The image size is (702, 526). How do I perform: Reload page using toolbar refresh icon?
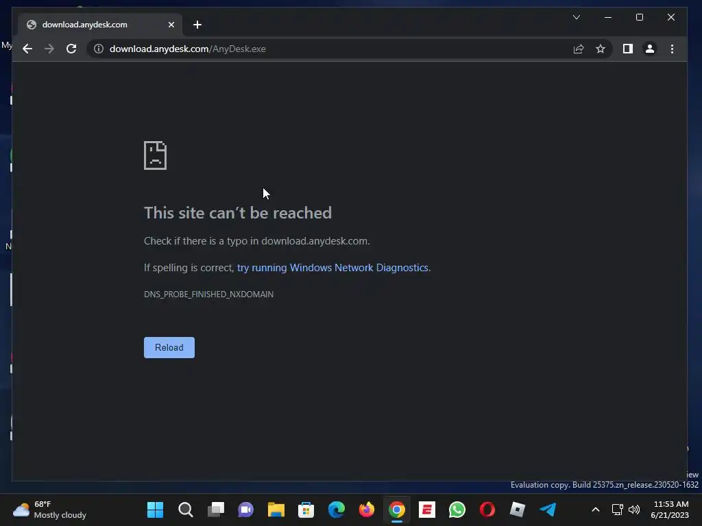(71, 49)
